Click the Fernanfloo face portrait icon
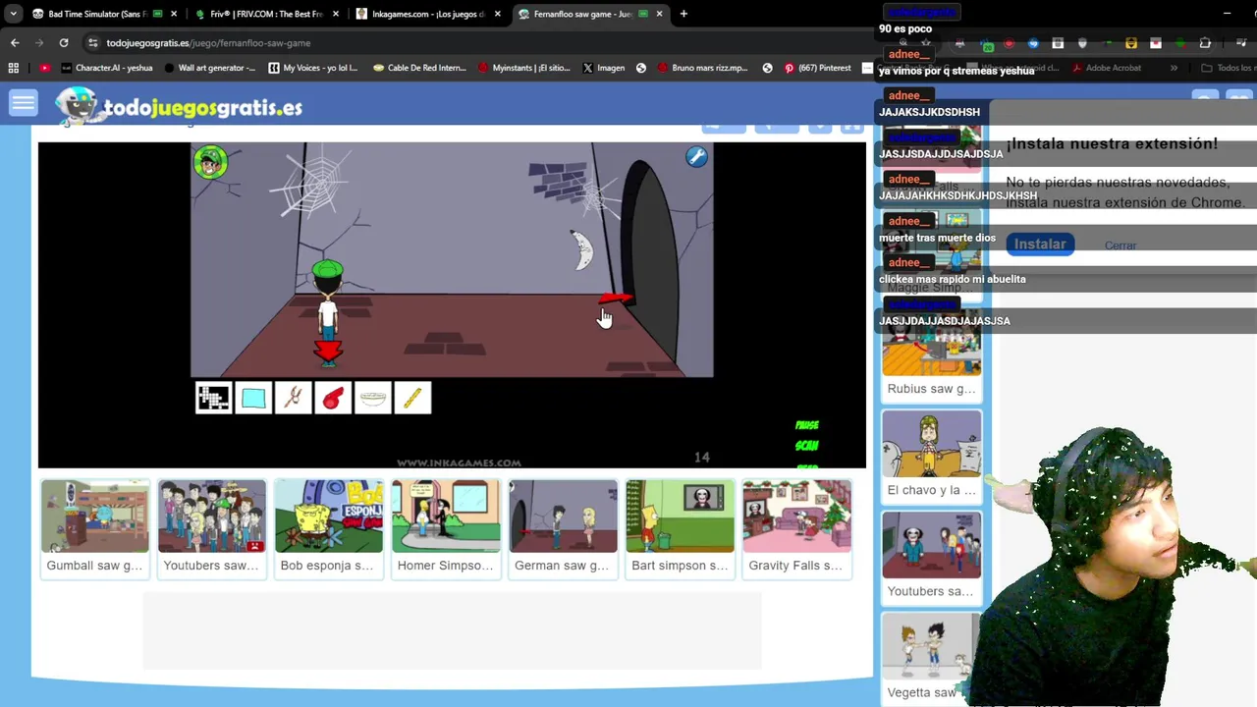1257x707 pixels. [210, 162]
